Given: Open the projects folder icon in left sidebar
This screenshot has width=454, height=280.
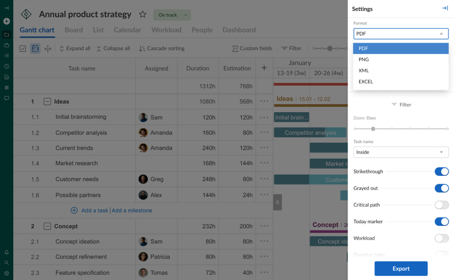Looking at the screenshot, I should tap(6, 35).
